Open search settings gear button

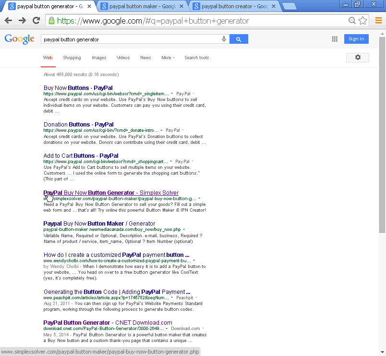[358, 57]
